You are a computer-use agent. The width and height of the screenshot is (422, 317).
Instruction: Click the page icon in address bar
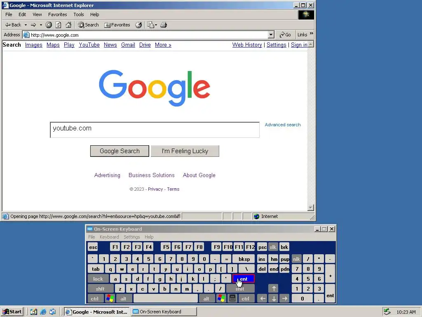point(26,35)
